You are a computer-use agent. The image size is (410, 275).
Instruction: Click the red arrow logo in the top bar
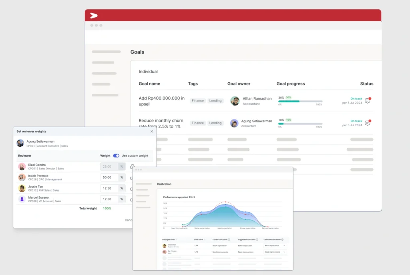[x=93, y=15]
